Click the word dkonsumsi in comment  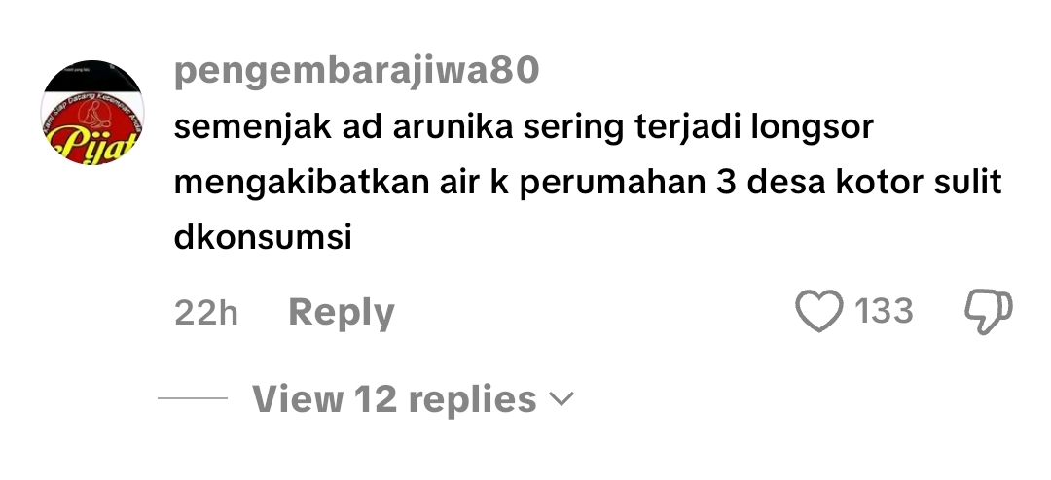pyautogui.click(x=263, y=236)
